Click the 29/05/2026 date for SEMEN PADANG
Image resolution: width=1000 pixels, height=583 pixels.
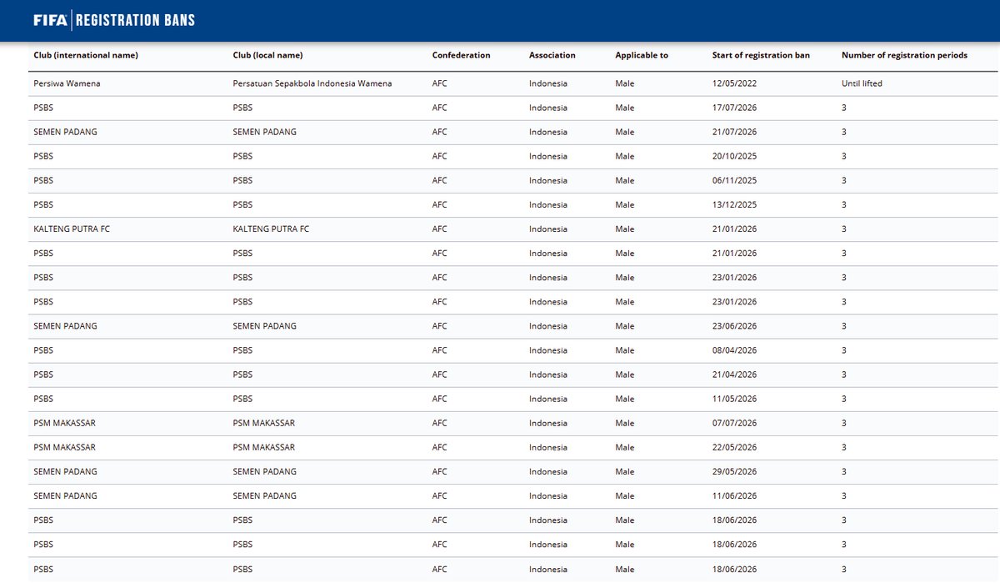click(734, 471)
